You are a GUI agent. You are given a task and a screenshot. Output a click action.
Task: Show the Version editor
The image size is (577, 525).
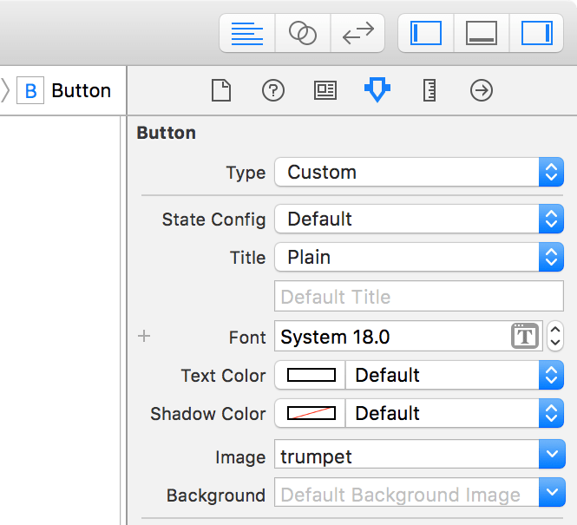pos(357,34)
